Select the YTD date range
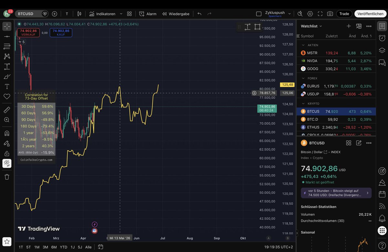Screen dimensions: 388x252 coord(64,247)
